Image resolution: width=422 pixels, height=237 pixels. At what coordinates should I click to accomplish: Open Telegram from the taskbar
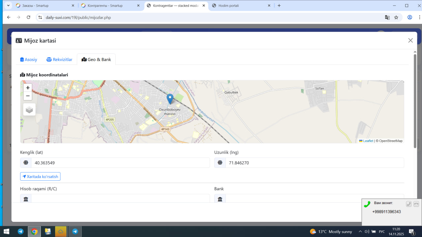tap(20, 231)
